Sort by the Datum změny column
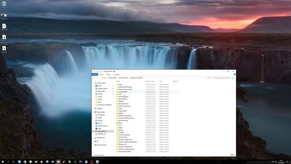The width and height of the screenshot is (291, 164). click(x=150, y=82)
